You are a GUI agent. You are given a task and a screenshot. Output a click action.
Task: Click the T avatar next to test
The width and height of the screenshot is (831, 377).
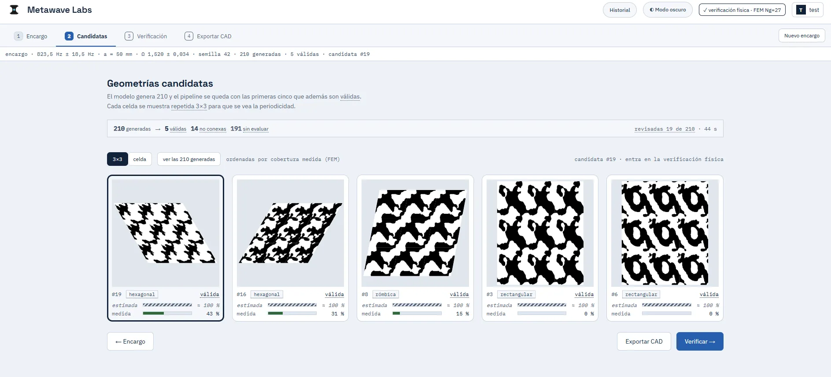(801, 10)
